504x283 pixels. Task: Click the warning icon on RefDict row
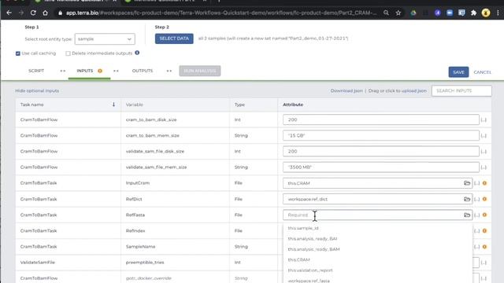click(x=484, y=199)
